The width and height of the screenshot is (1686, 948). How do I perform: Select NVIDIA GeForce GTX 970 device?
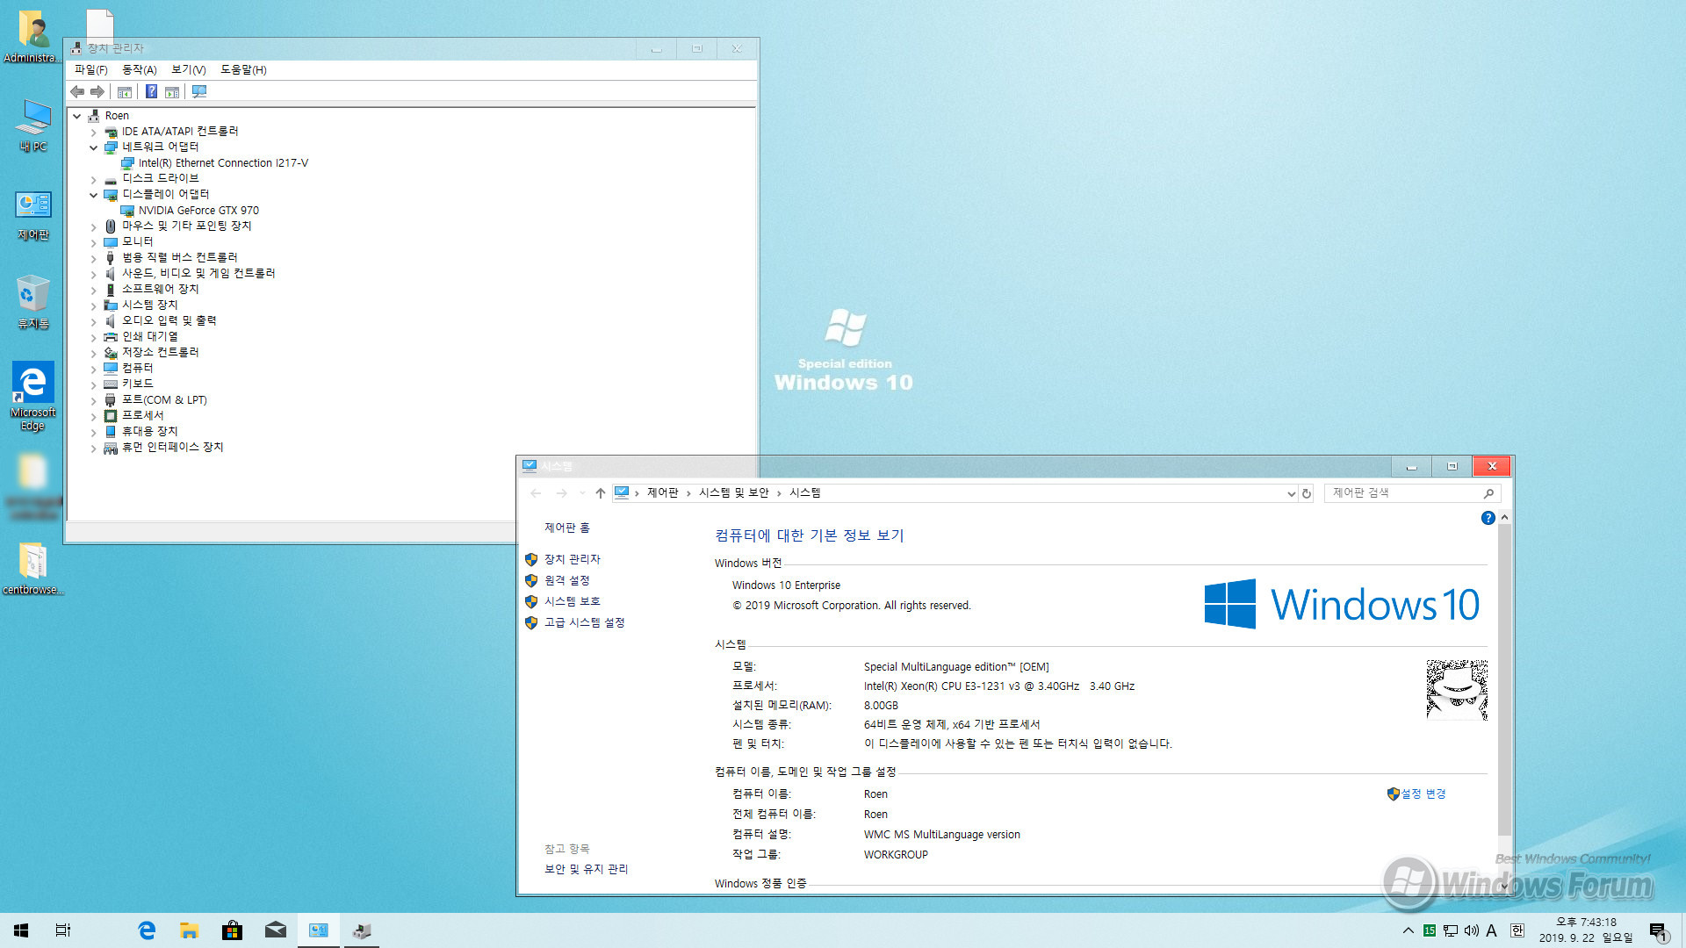click(x=198, y=211)
